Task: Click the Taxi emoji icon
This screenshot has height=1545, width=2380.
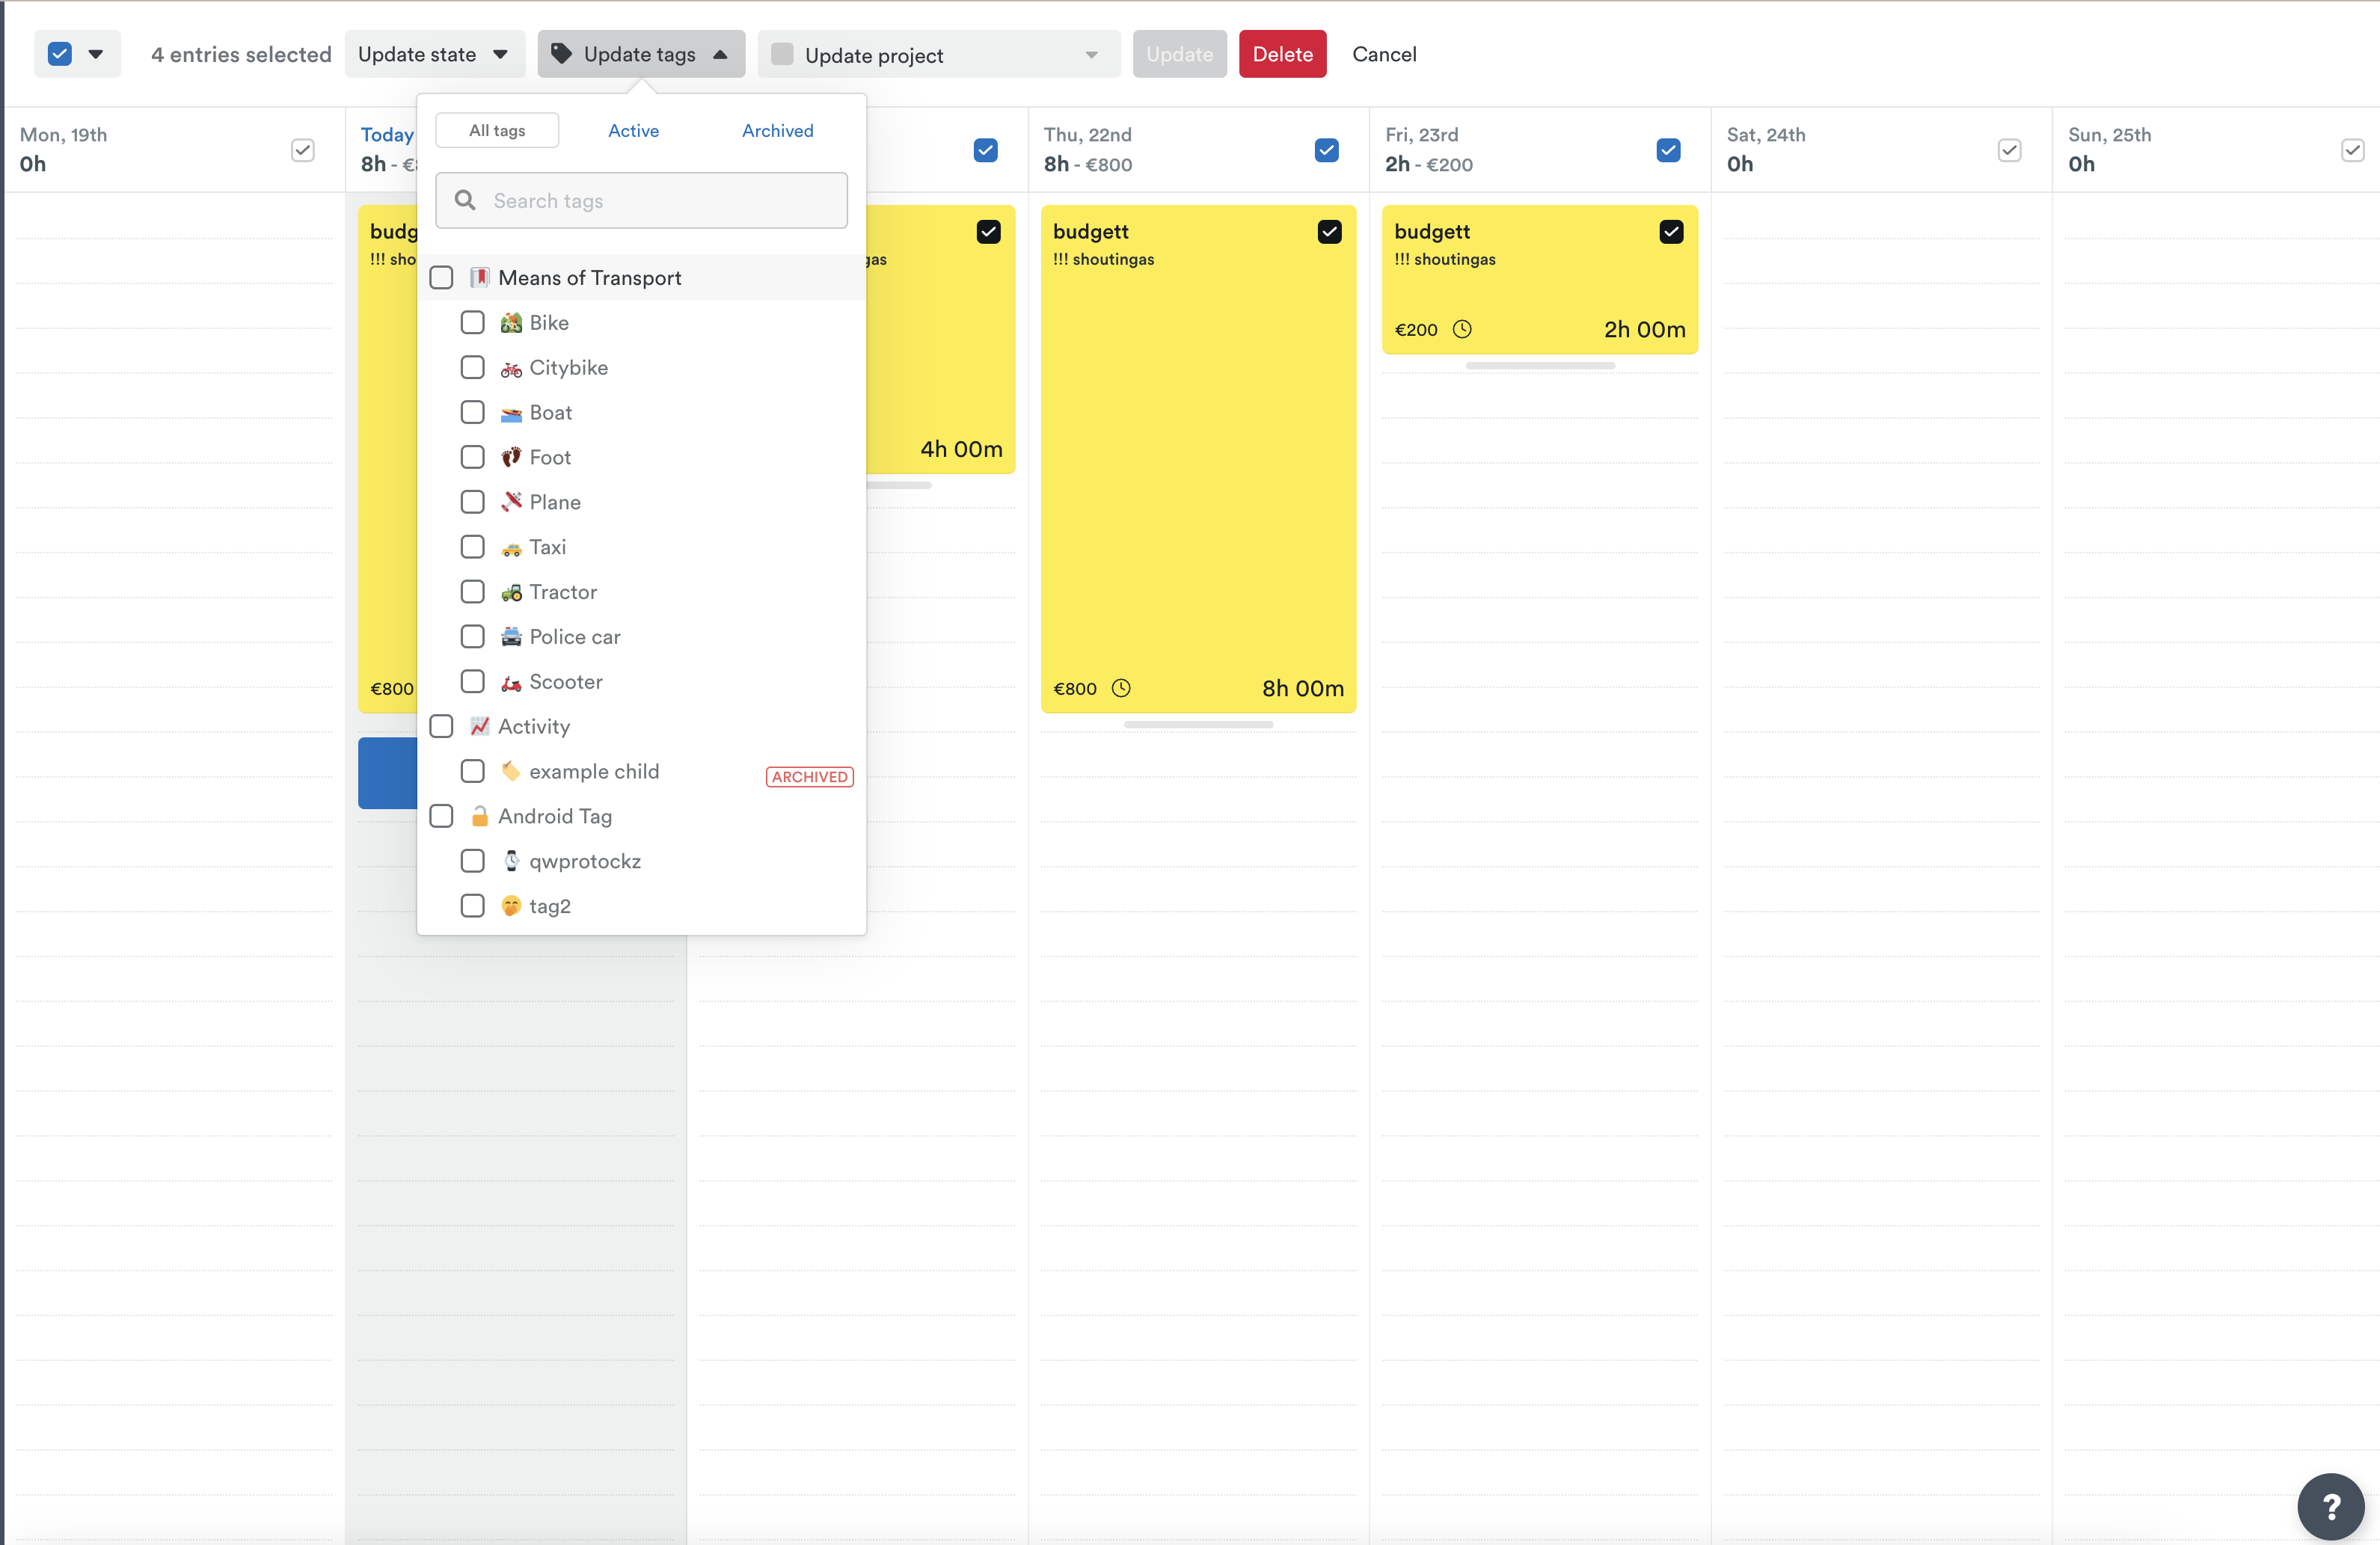Action: coord(511,547)
